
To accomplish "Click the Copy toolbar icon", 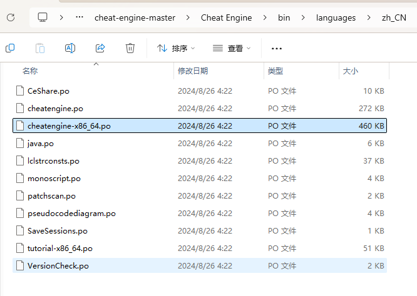I will [x=10, y=48].
